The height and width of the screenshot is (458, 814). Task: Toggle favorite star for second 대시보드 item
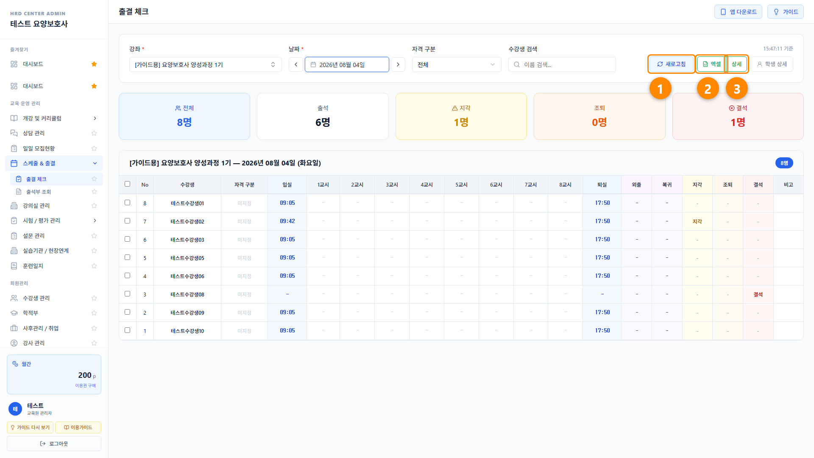pos(94,86)
